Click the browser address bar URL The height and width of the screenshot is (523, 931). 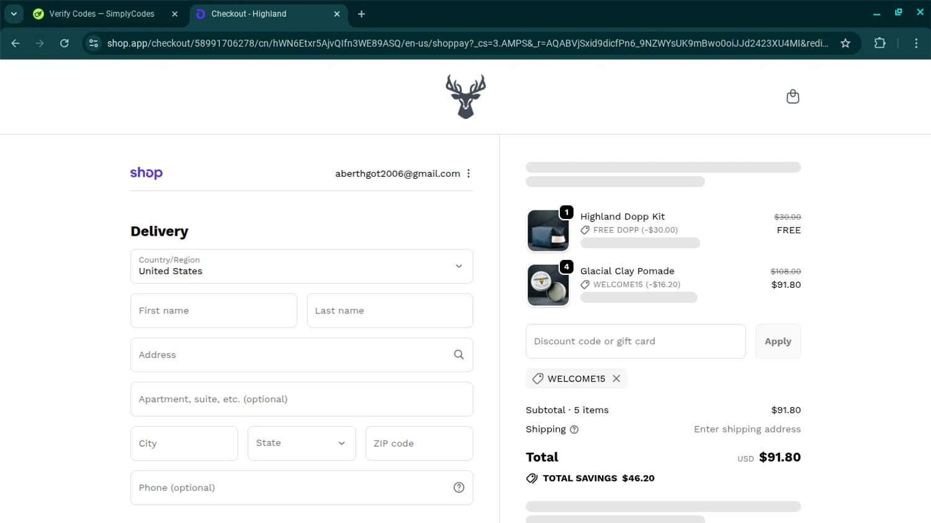pos(467,43)
